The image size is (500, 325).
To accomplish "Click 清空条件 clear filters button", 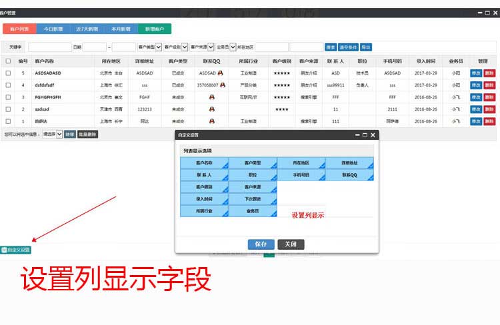I will pos(348,47).
